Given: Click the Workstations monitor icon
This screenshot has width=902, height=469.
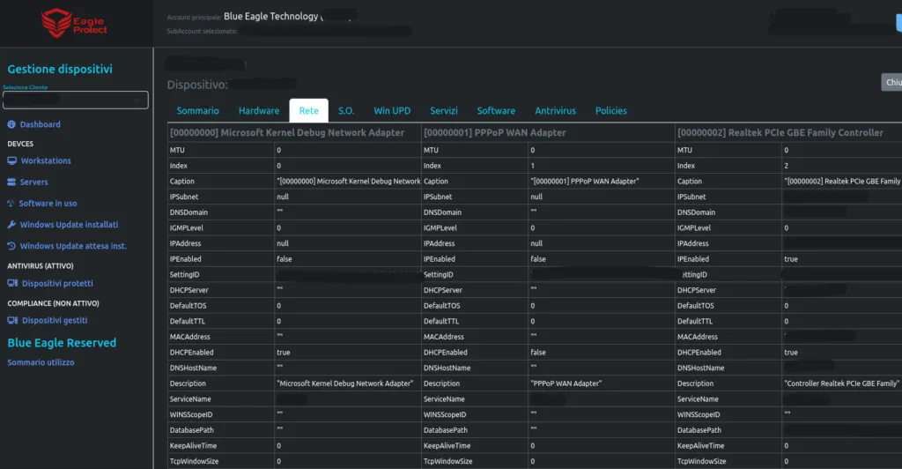Looking at the screenshot, I should tap(12, 160).
